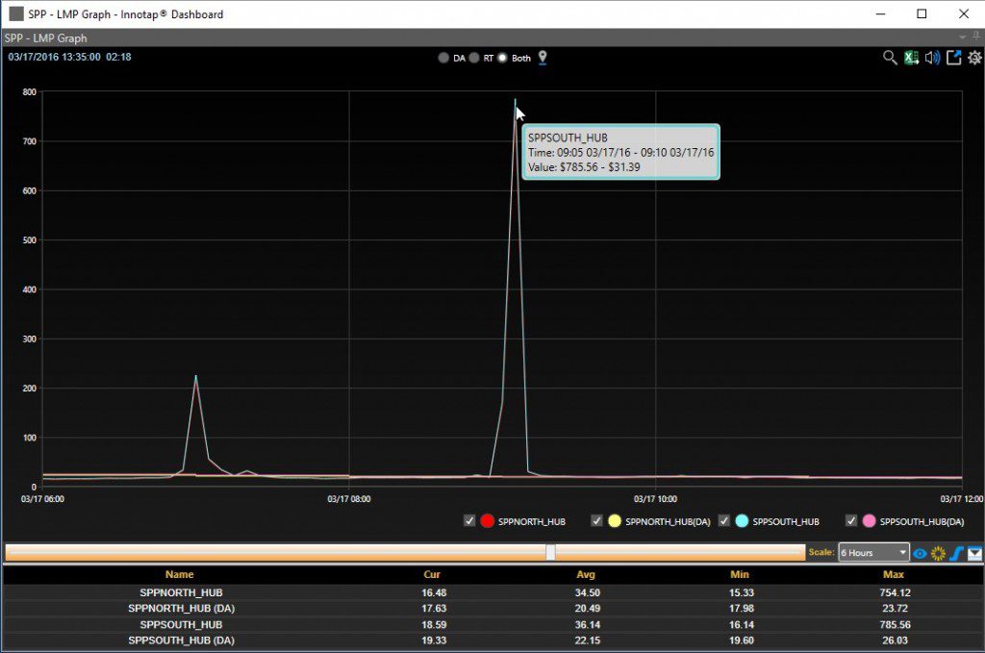
Task: Uncheck the SPPSOUTH_HUB series checkbox
Action: point(723,520)
